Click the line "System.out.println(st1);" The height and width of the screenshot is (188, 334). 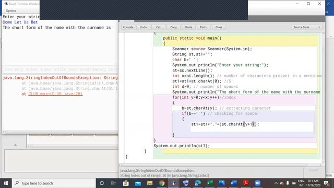(x=182, y=146)
